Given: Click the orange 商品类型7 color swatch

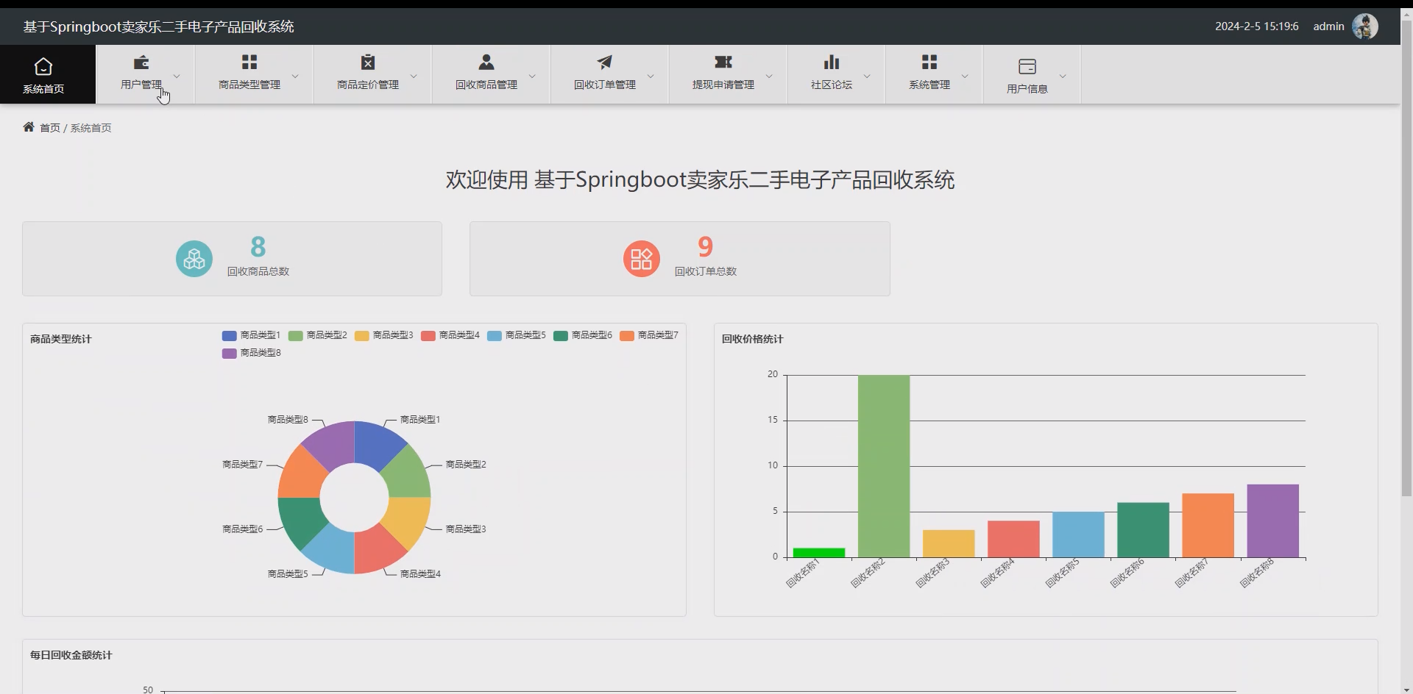Looking at the screenshot, I should [626, 335].
